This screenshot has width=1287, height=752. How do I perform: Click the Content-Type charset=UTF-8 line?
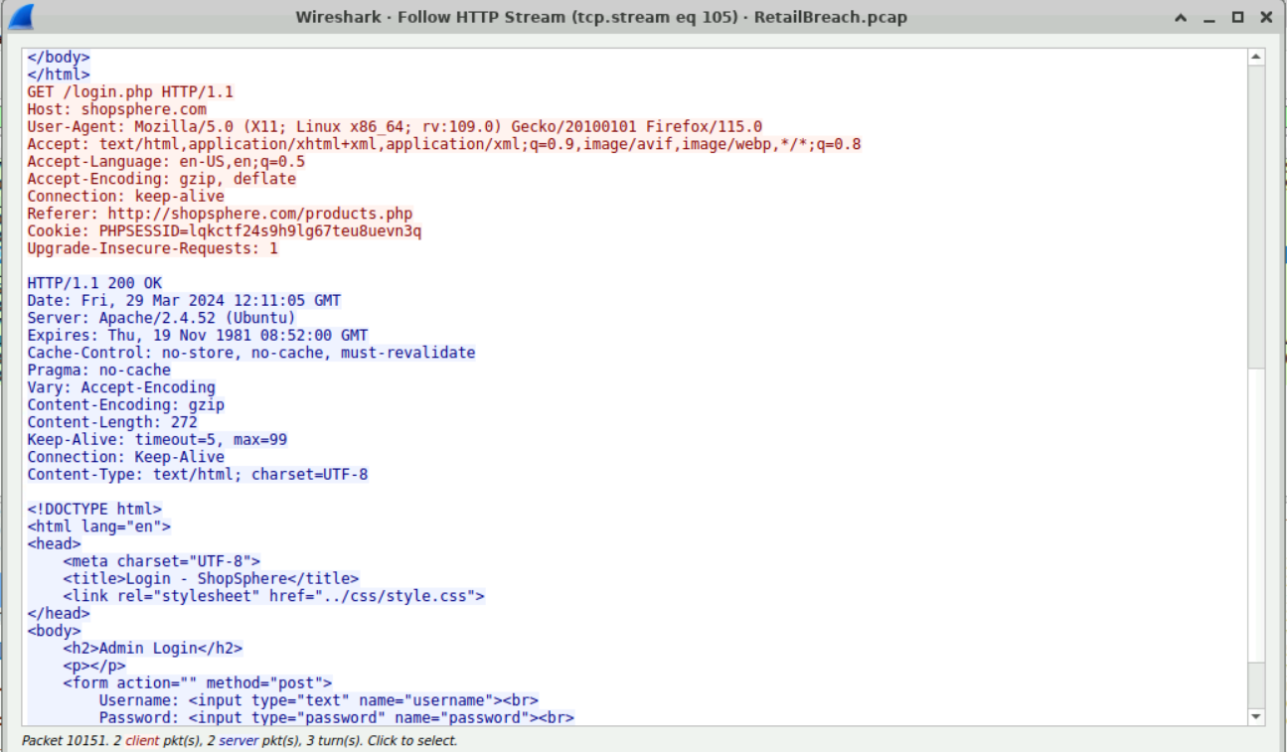[x=197, y=475]
